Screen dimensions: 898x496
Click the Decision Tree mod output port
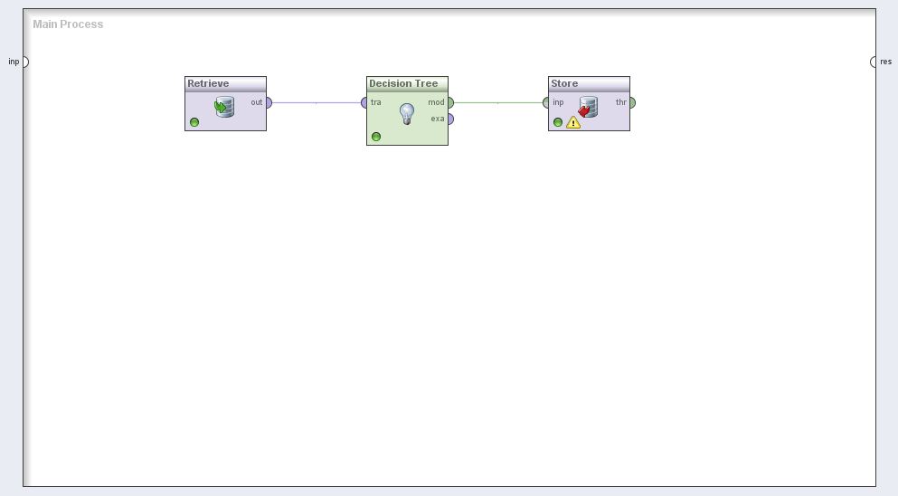tap(449, 102)
